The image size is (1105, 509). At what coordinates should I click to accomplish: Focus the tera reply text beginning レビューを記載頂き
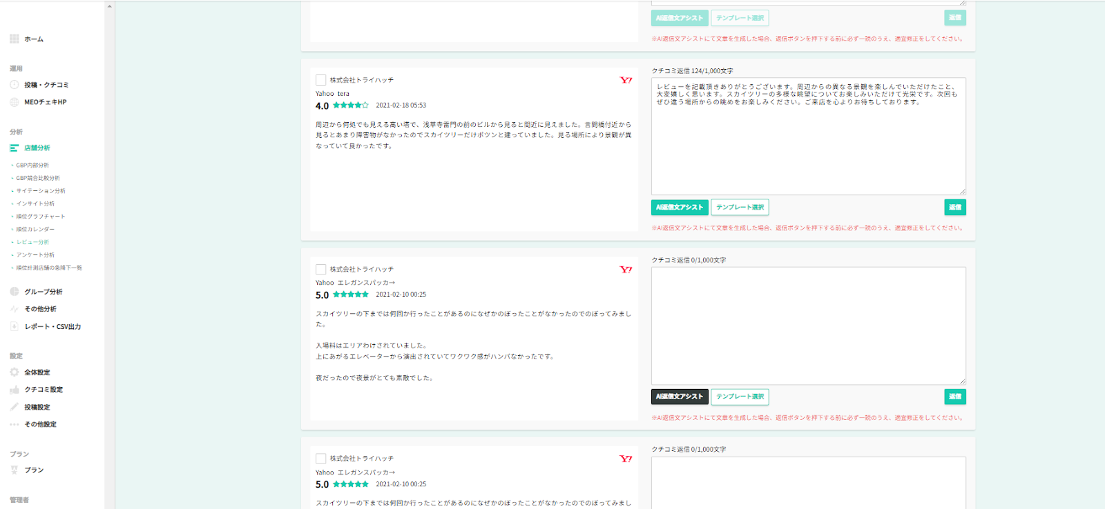point(808,136)
